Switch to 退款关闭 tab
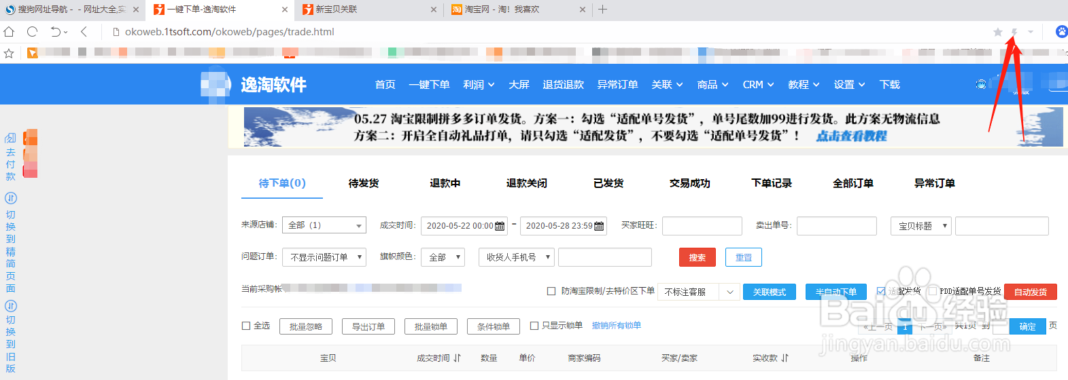The image size is (1068, 380). [x=527, y=183]
